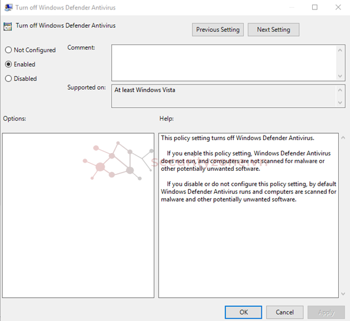Click the Supported on: label
Viewport: 350px width, 321px height.
coord(86,87)
